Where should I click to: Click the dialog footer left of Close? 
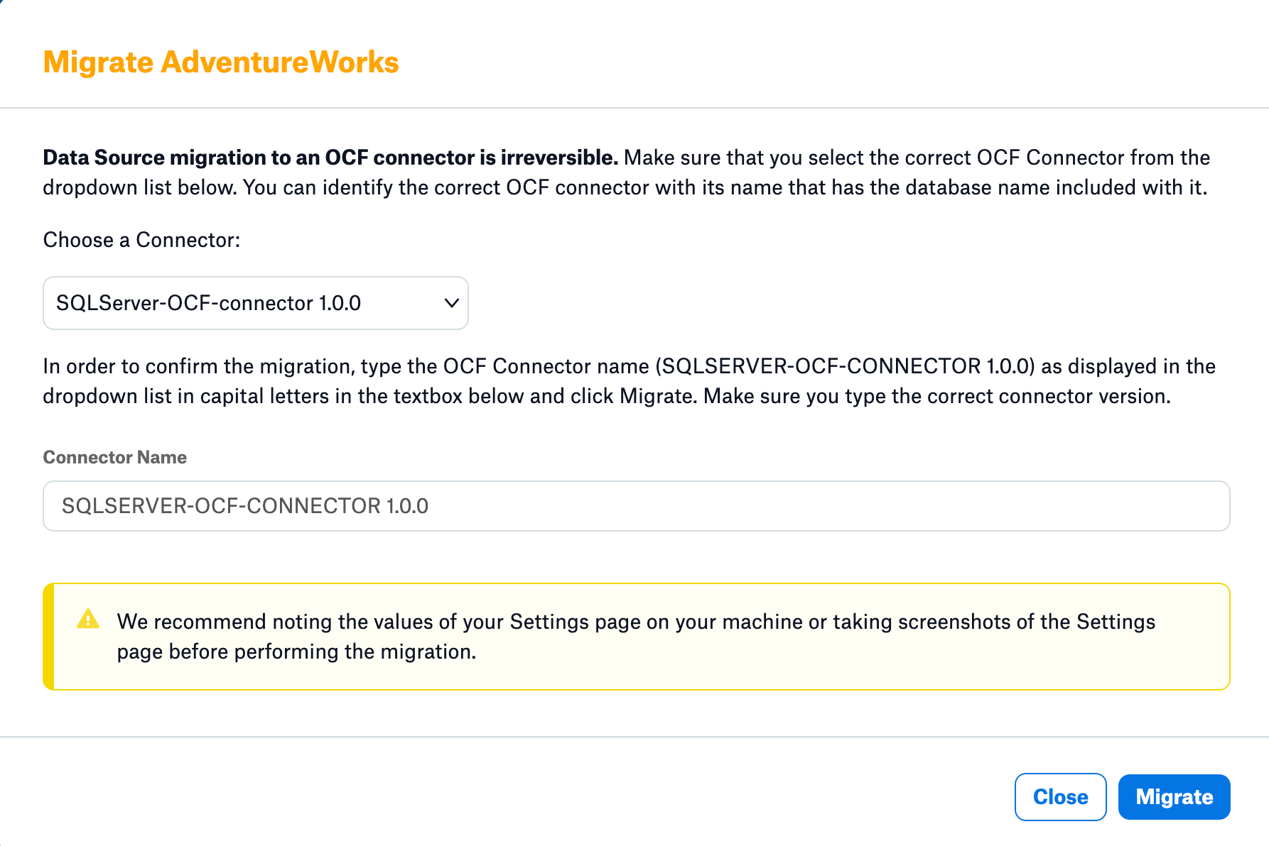[x=497, y=797]
